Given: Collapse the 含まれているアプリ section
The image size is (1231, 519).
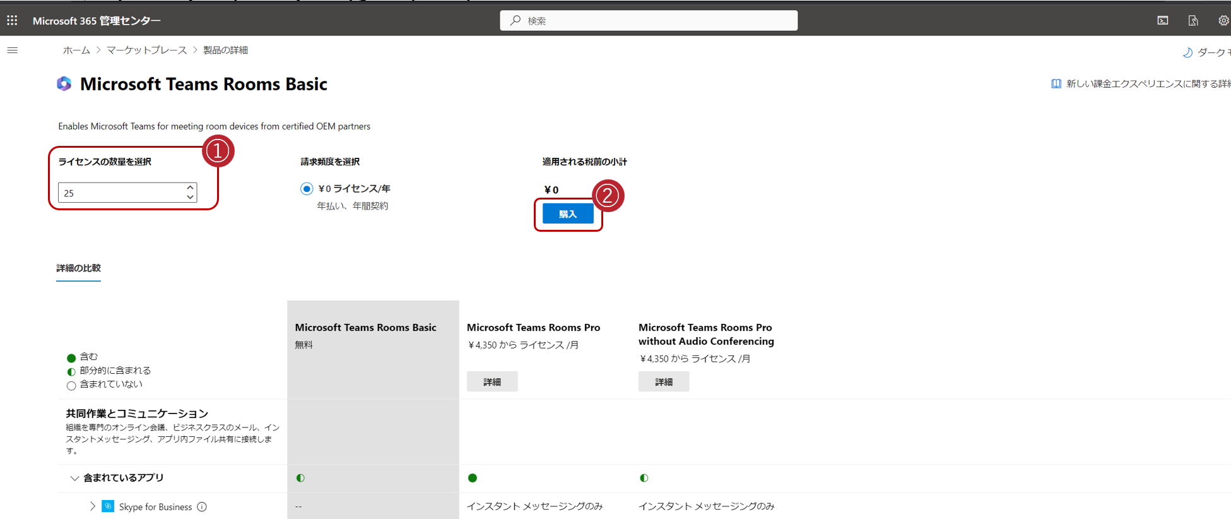Looking at the screenshot, I should (x=74, y=478).
